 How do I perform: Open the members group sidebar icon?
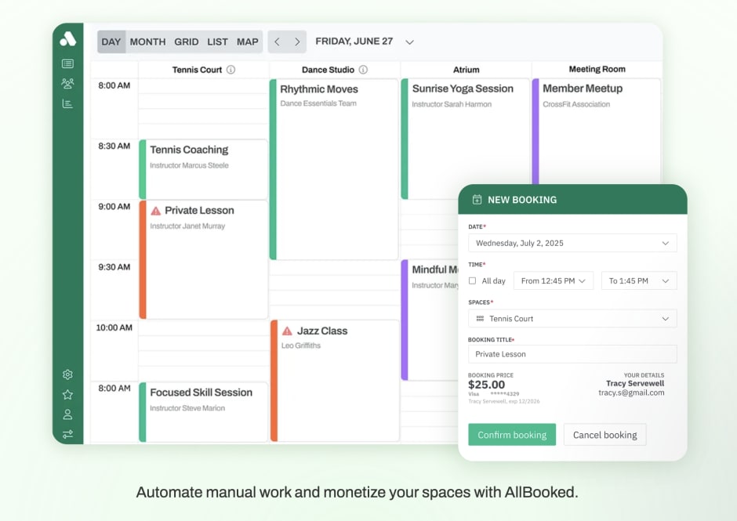tap(67, 84)
